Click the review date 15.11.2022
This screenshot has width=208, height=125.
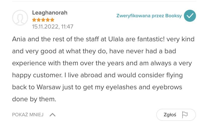pos(45,27)
